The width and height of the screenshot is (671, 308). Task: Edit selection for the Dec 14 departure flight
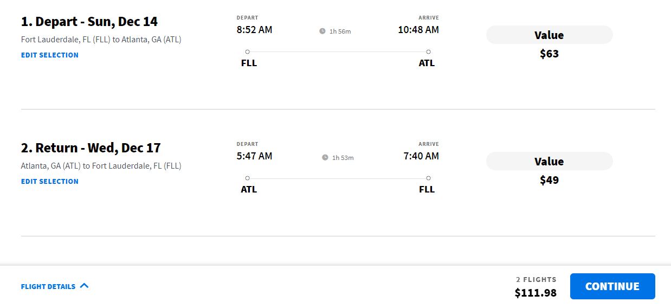pos(50,55)
